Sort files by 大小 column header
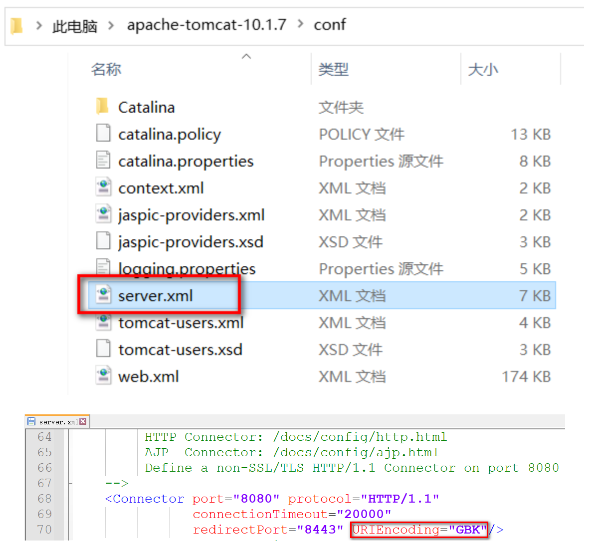Image resolution: width=598 pixels, height=542 pixels. pyautogui.click(x=483, y=69)
